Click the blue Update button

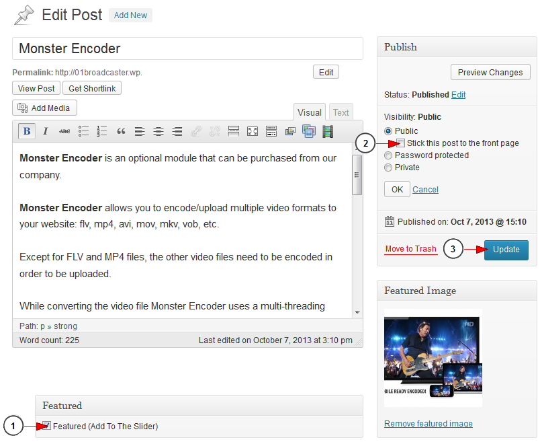coord(506,250)
